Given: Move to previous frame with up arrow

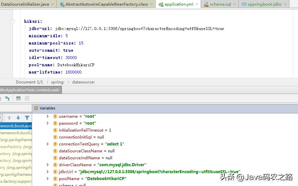Looking at the screenshot, I should pyautogui.click(x=9, y=118).
